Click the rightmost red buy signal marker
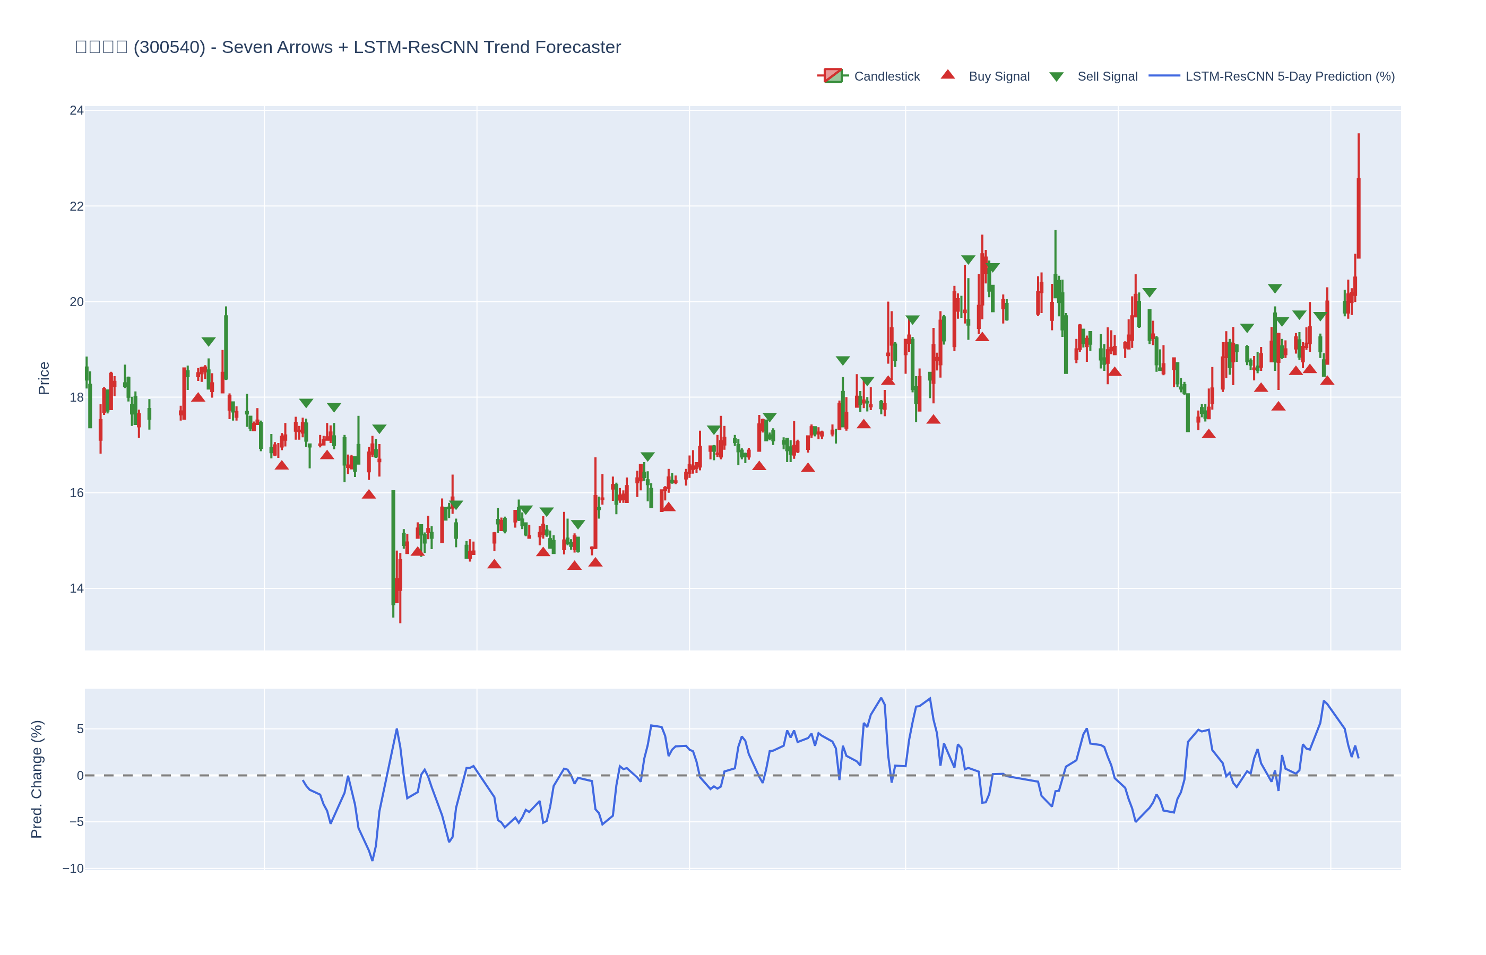1486x955 pixels. coord(1327,381)
